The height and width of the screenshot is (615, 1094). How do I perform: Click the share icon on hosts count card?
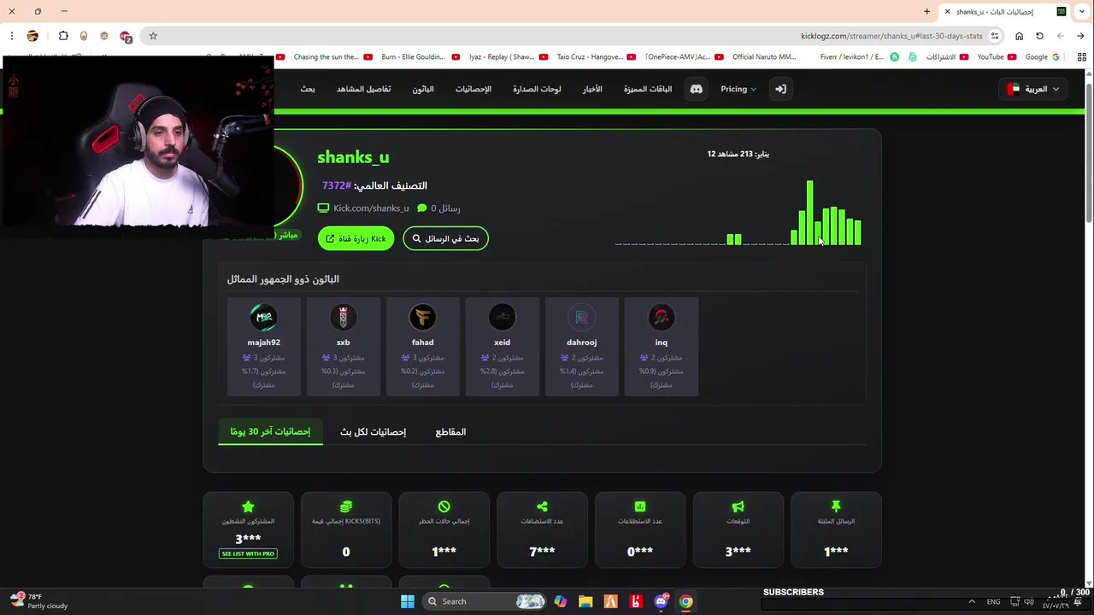(x=542, y=507)
